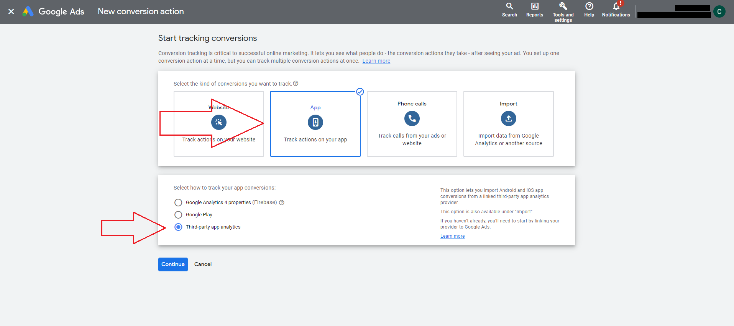Open Learn more link in intro text
Image resolution: width=734 pixels, height=326 pixels.
376,61
